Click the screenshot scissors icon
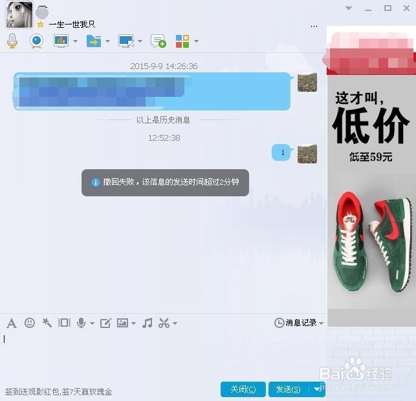The image size is (416, 401). (164, 323)
